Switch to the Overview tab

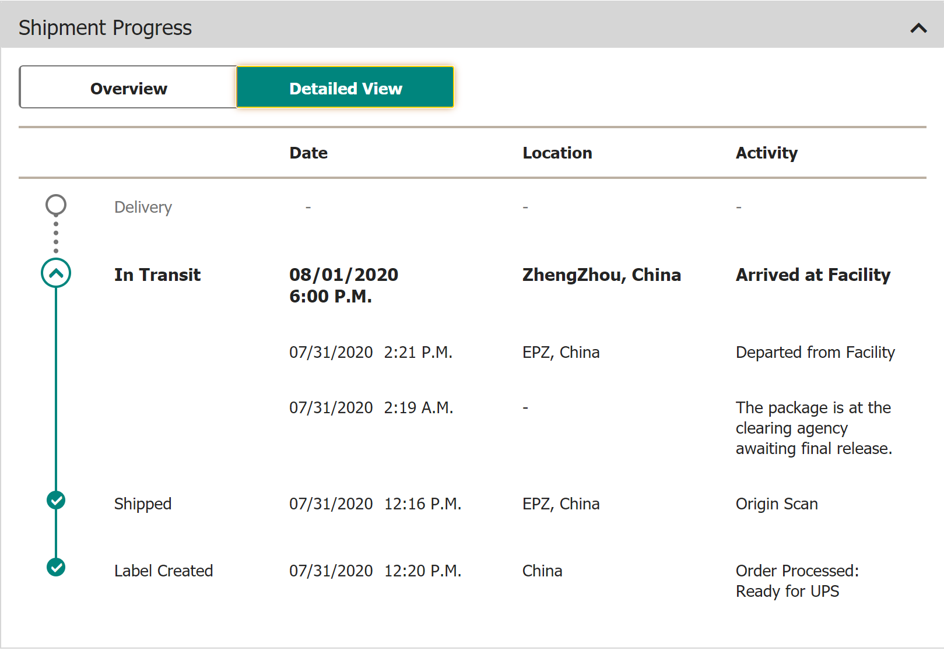click(x=128, y=88)
